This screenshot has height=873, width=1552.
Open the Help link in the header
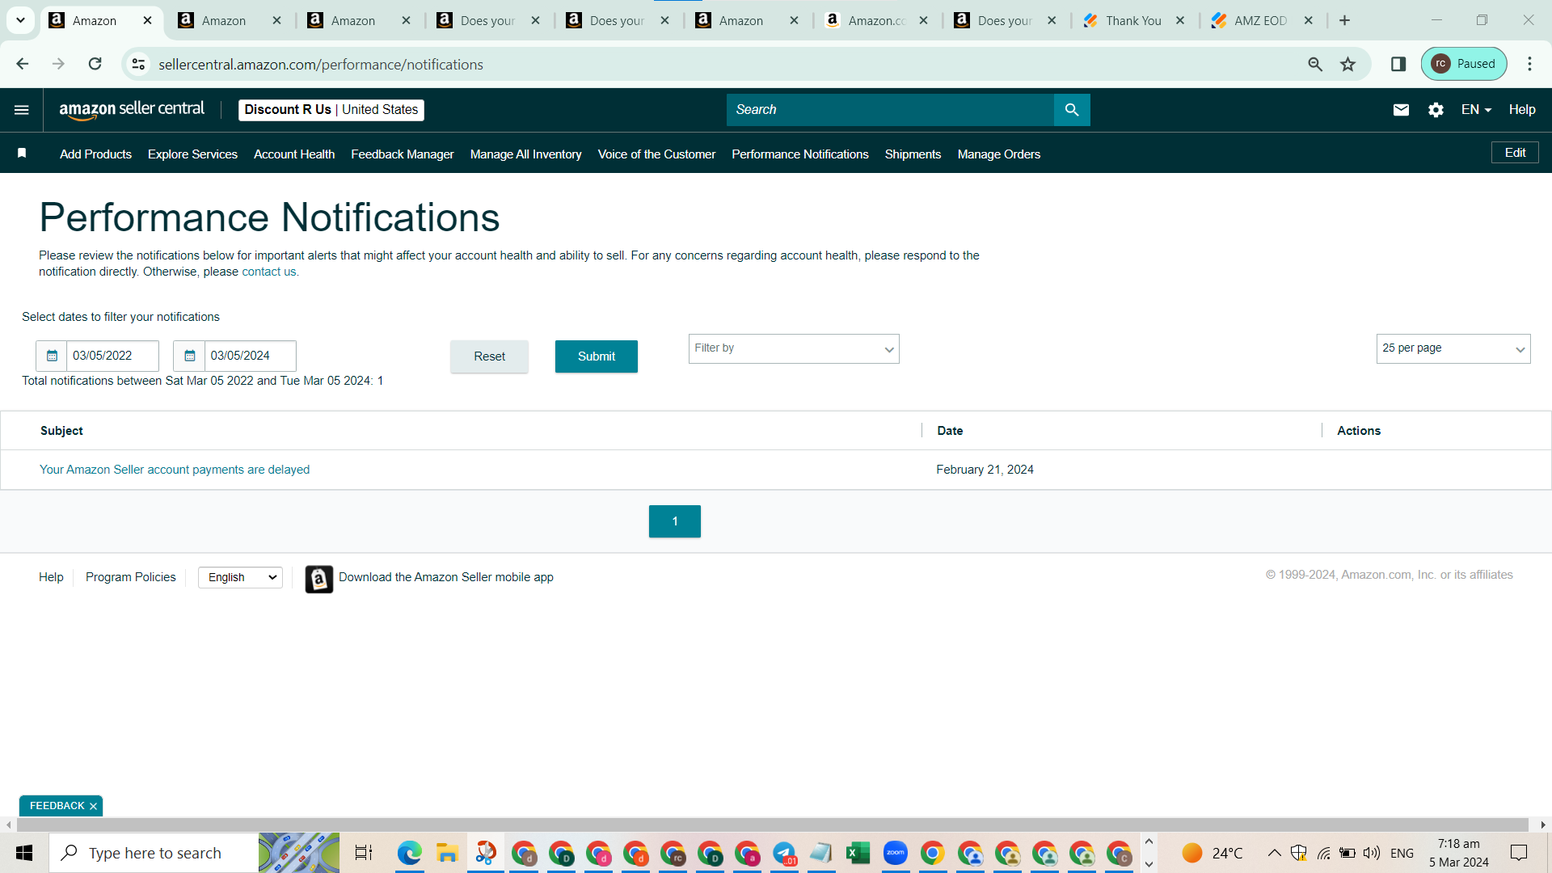pyautogui.click(x=1522, y=110)
